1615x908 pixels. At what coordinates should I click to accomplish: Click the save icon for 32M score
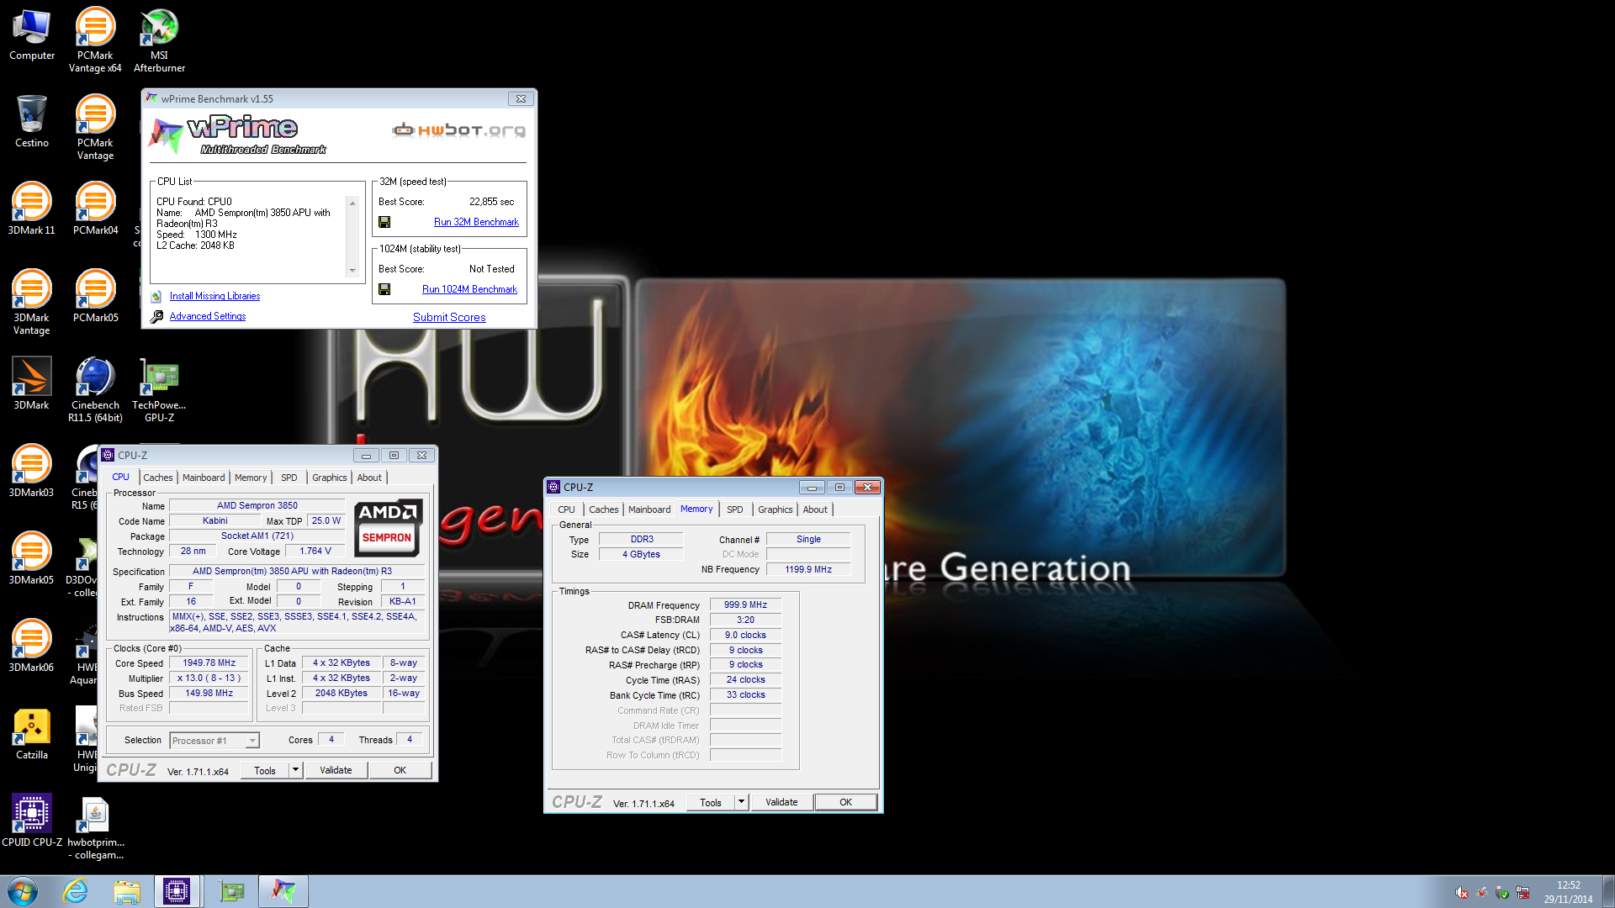(x=384, y=222)
